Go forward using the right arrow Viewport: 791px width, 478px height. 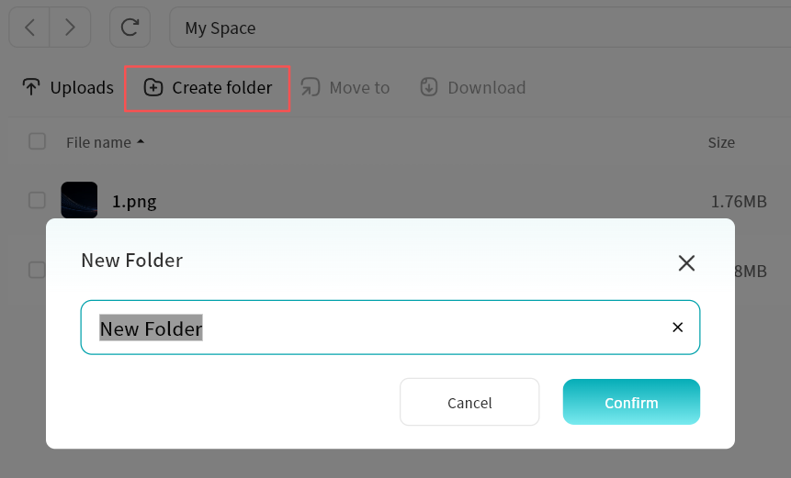pyautogui.click(x=70, y=28)
